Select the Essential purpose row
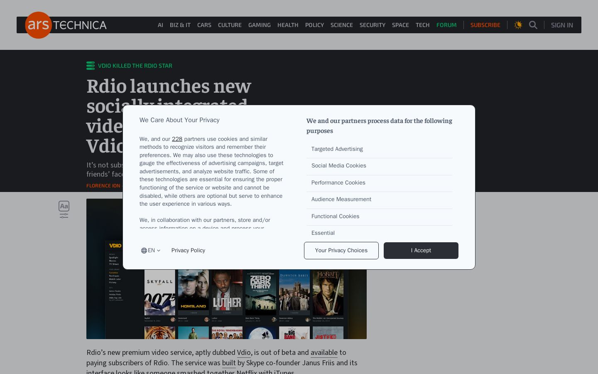This screenshot has height=374, width=598. tap(379, 233)
